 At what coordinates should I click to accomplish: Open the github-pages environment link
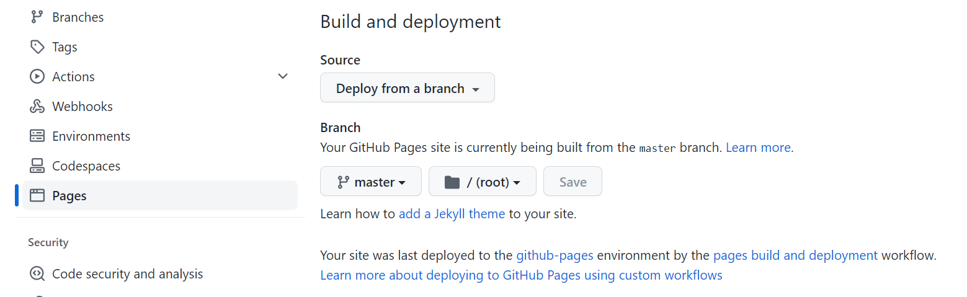coord(555,255)
